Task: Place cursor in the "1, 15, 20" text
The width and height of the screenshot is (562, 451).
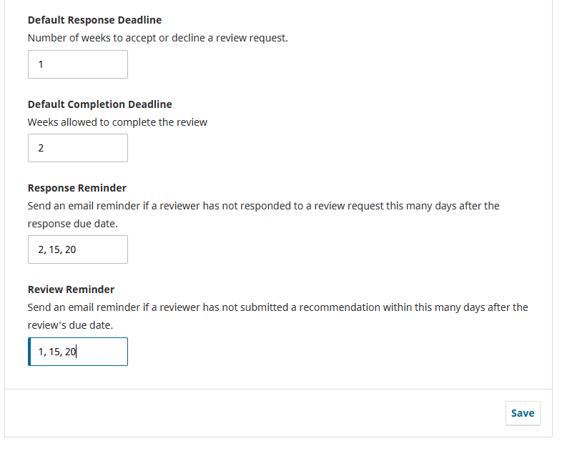Action: point(57,352)
